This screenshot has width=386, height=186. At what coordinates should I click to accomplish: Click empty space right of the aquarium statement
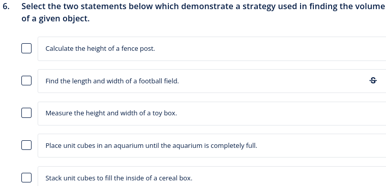pos(320,146)
